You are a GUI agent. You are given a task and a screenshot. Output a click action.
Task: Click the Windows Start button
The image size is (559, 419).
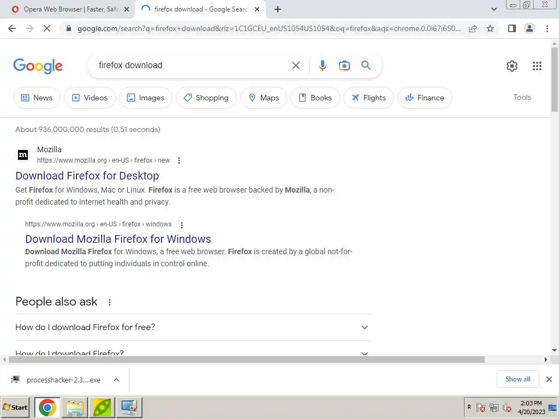tap(15, 407)
